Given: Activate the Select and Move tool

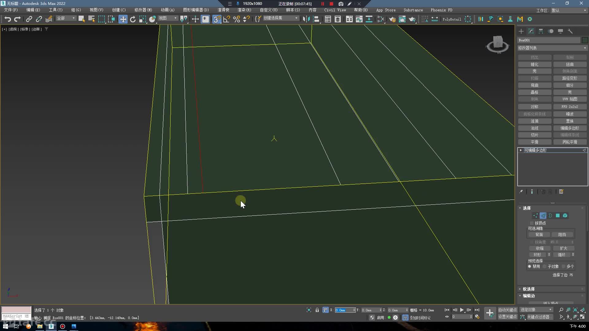Looking at the screenshot, I should 123,19.
